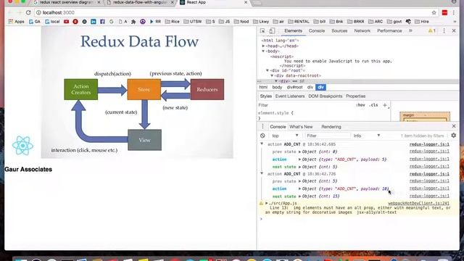The height and width of the screenshot is (261, 464).
Task: Focus the console Filter input field
Action: [328, 136]
